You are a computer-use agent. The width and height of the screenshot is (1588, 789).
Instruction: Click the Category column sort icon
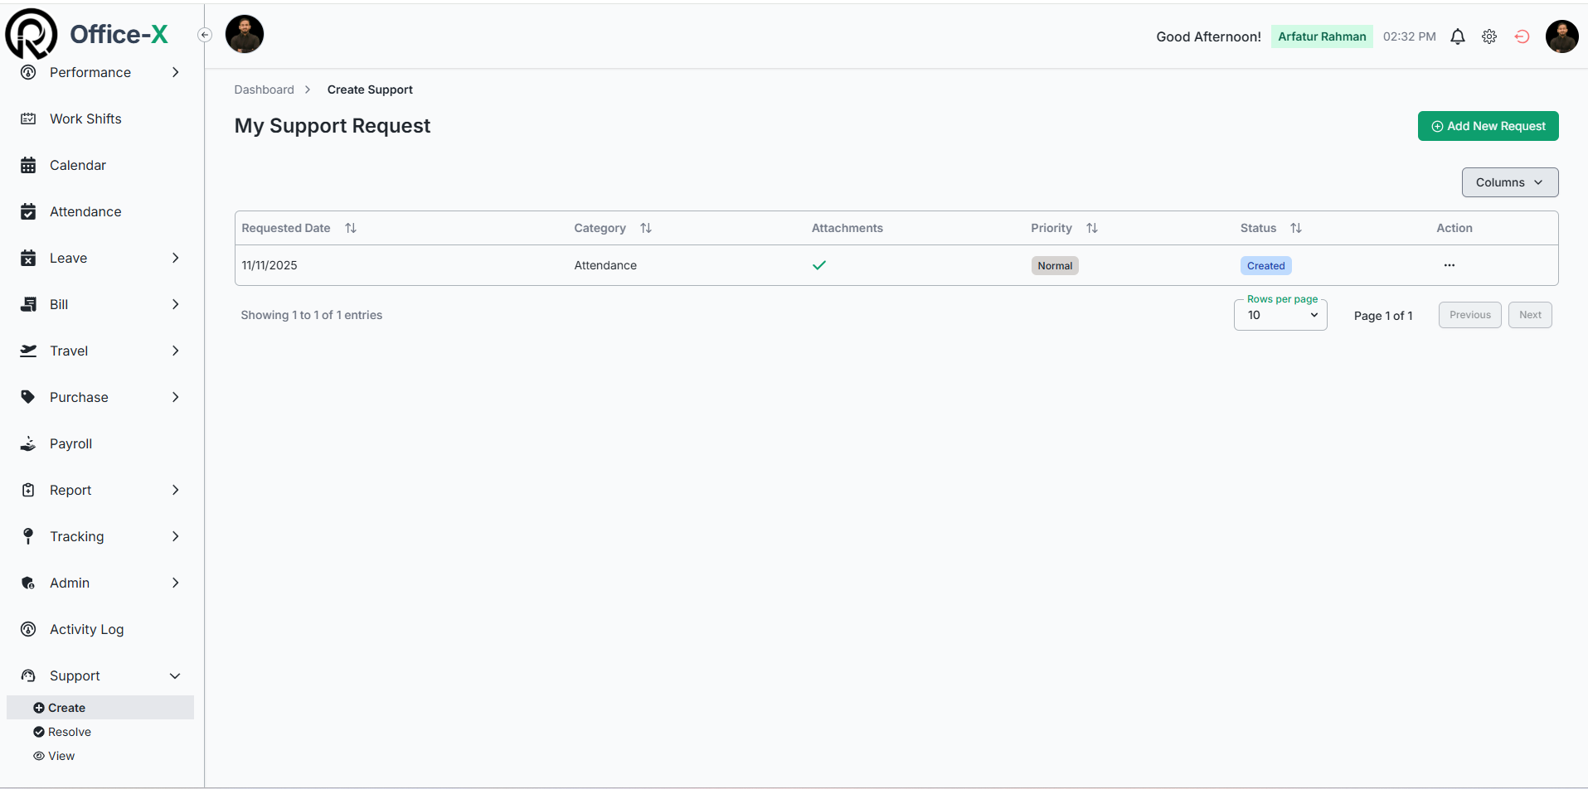tap(646, 228)
